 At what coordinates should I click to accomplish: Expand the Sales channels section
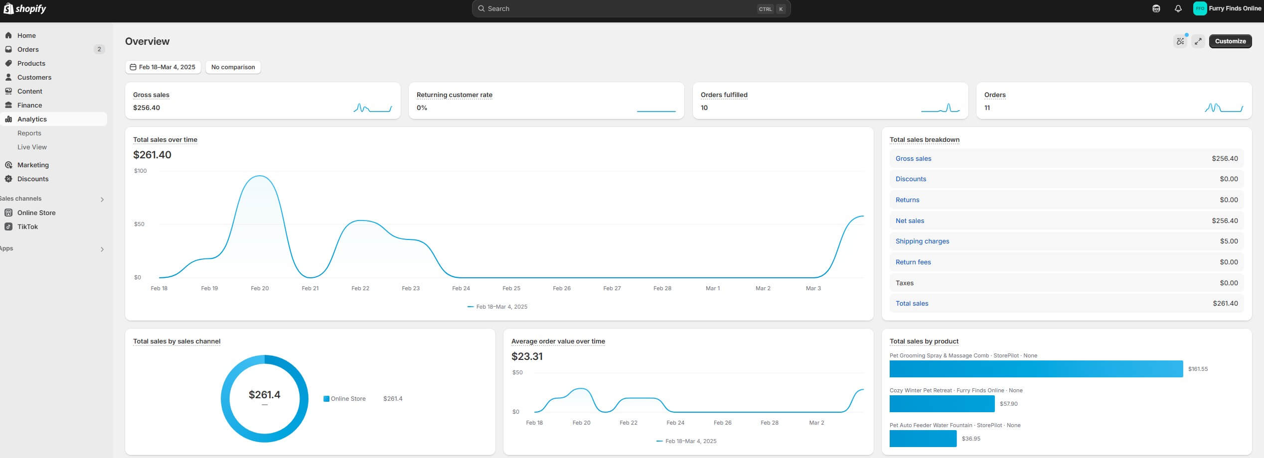click(x=102, y=199)
